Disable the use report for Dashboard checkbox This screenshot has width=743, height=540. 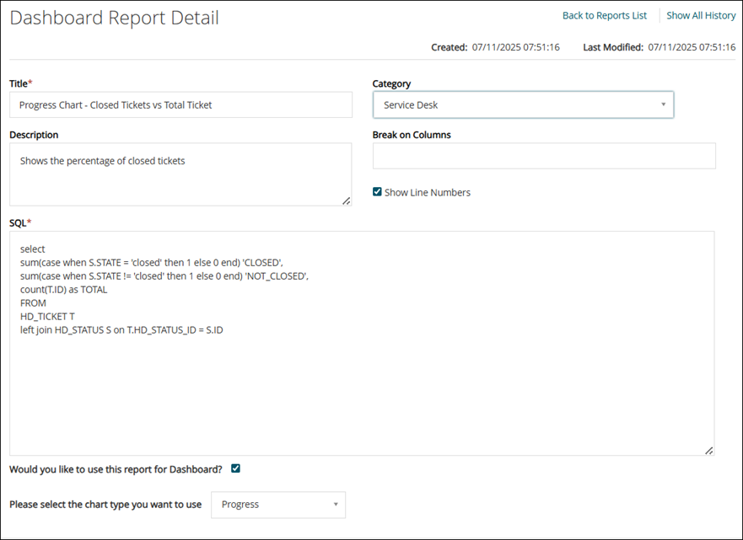coord(235,468)
